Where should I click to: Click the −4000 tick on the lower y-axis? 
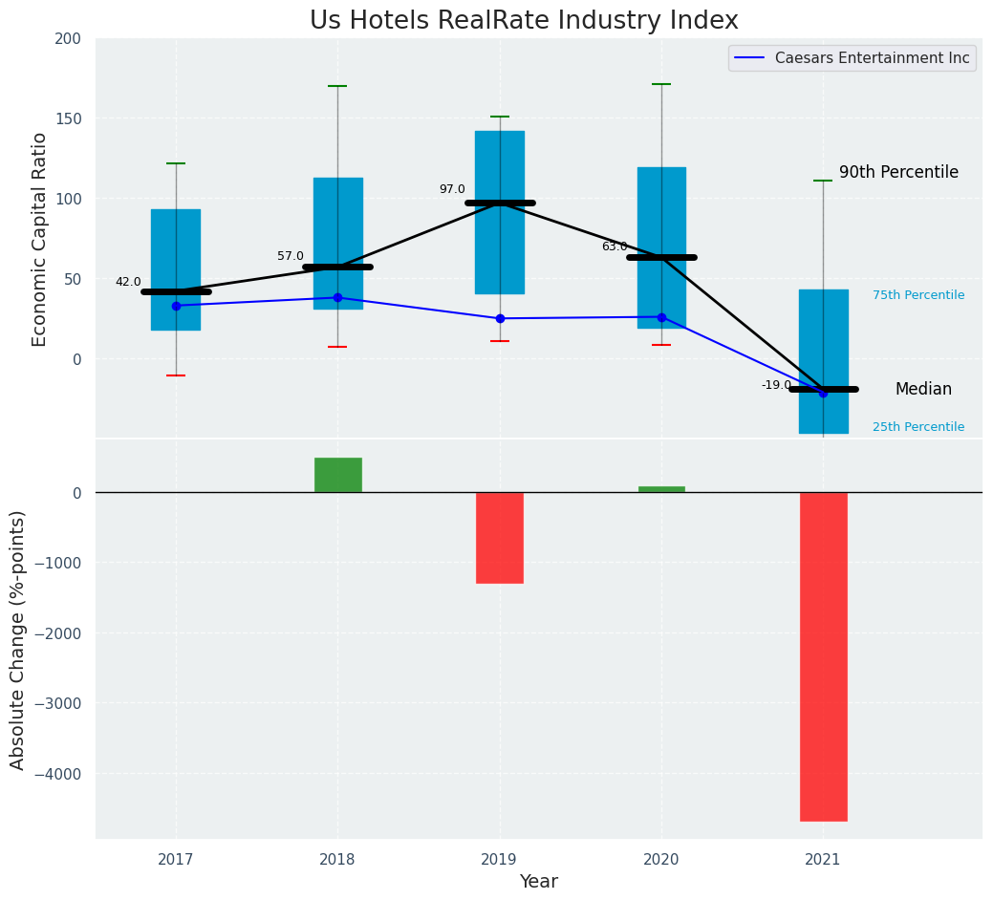pos(60,774)
